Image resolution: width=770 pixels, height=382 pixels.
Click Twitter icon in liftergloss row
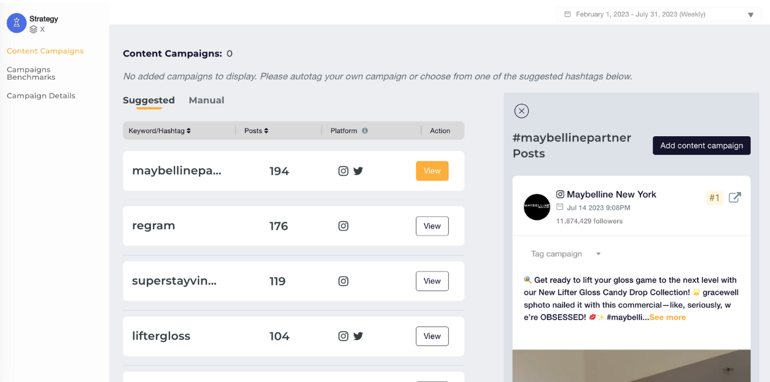pyautogui.click(x=359, y=336)
